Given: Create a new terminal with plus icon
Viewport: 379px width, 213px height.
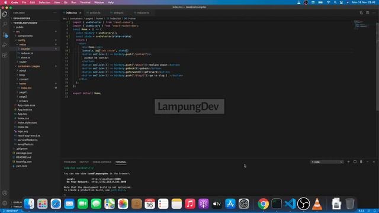Looking at the screenshot, I should tap(348, 162).
